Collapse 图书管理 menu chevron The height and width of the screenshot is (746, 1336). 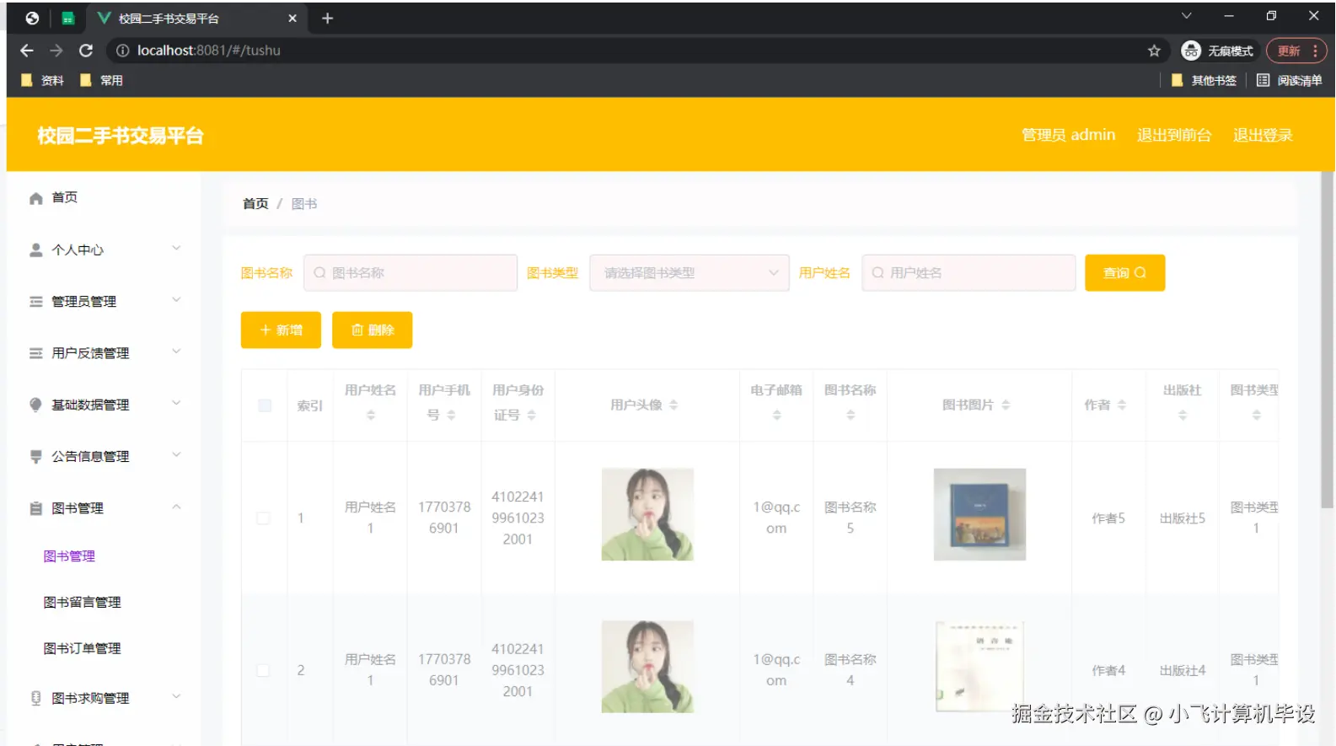pos(176,507)
